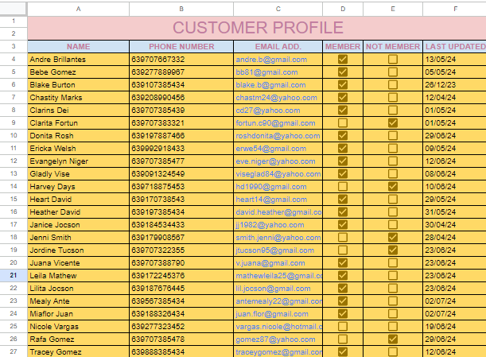Image resolution: width=486 pixels, height=357 pixels.
Task: Click the NOT MEMBER header cell
Action: (393, 46)
